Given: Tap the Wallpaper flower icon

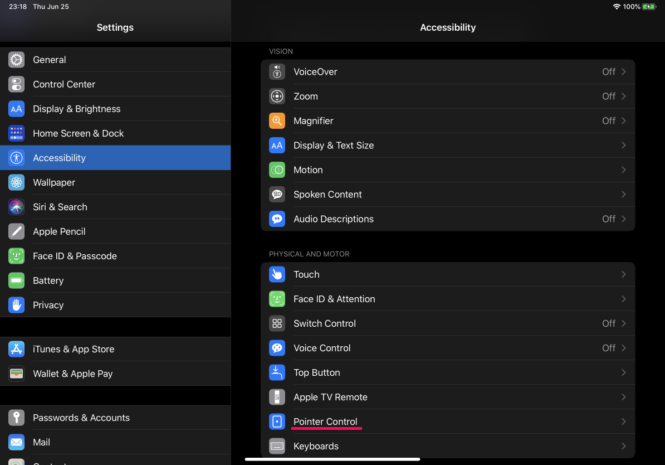Looking at the screenshot, I should (16, 183).
